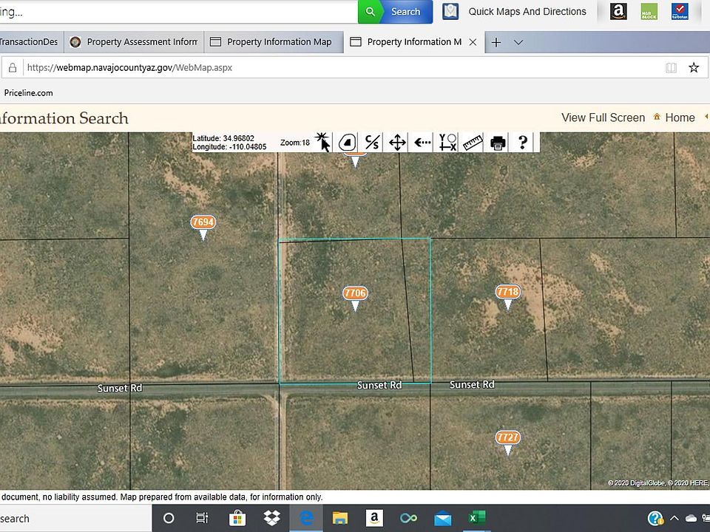Click the Home link
710x532 pixels.
[x=679, y=117]
